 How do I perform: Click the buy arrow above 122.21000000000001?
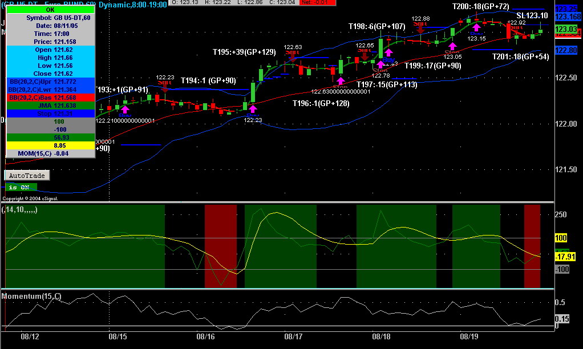click(125, 109)
